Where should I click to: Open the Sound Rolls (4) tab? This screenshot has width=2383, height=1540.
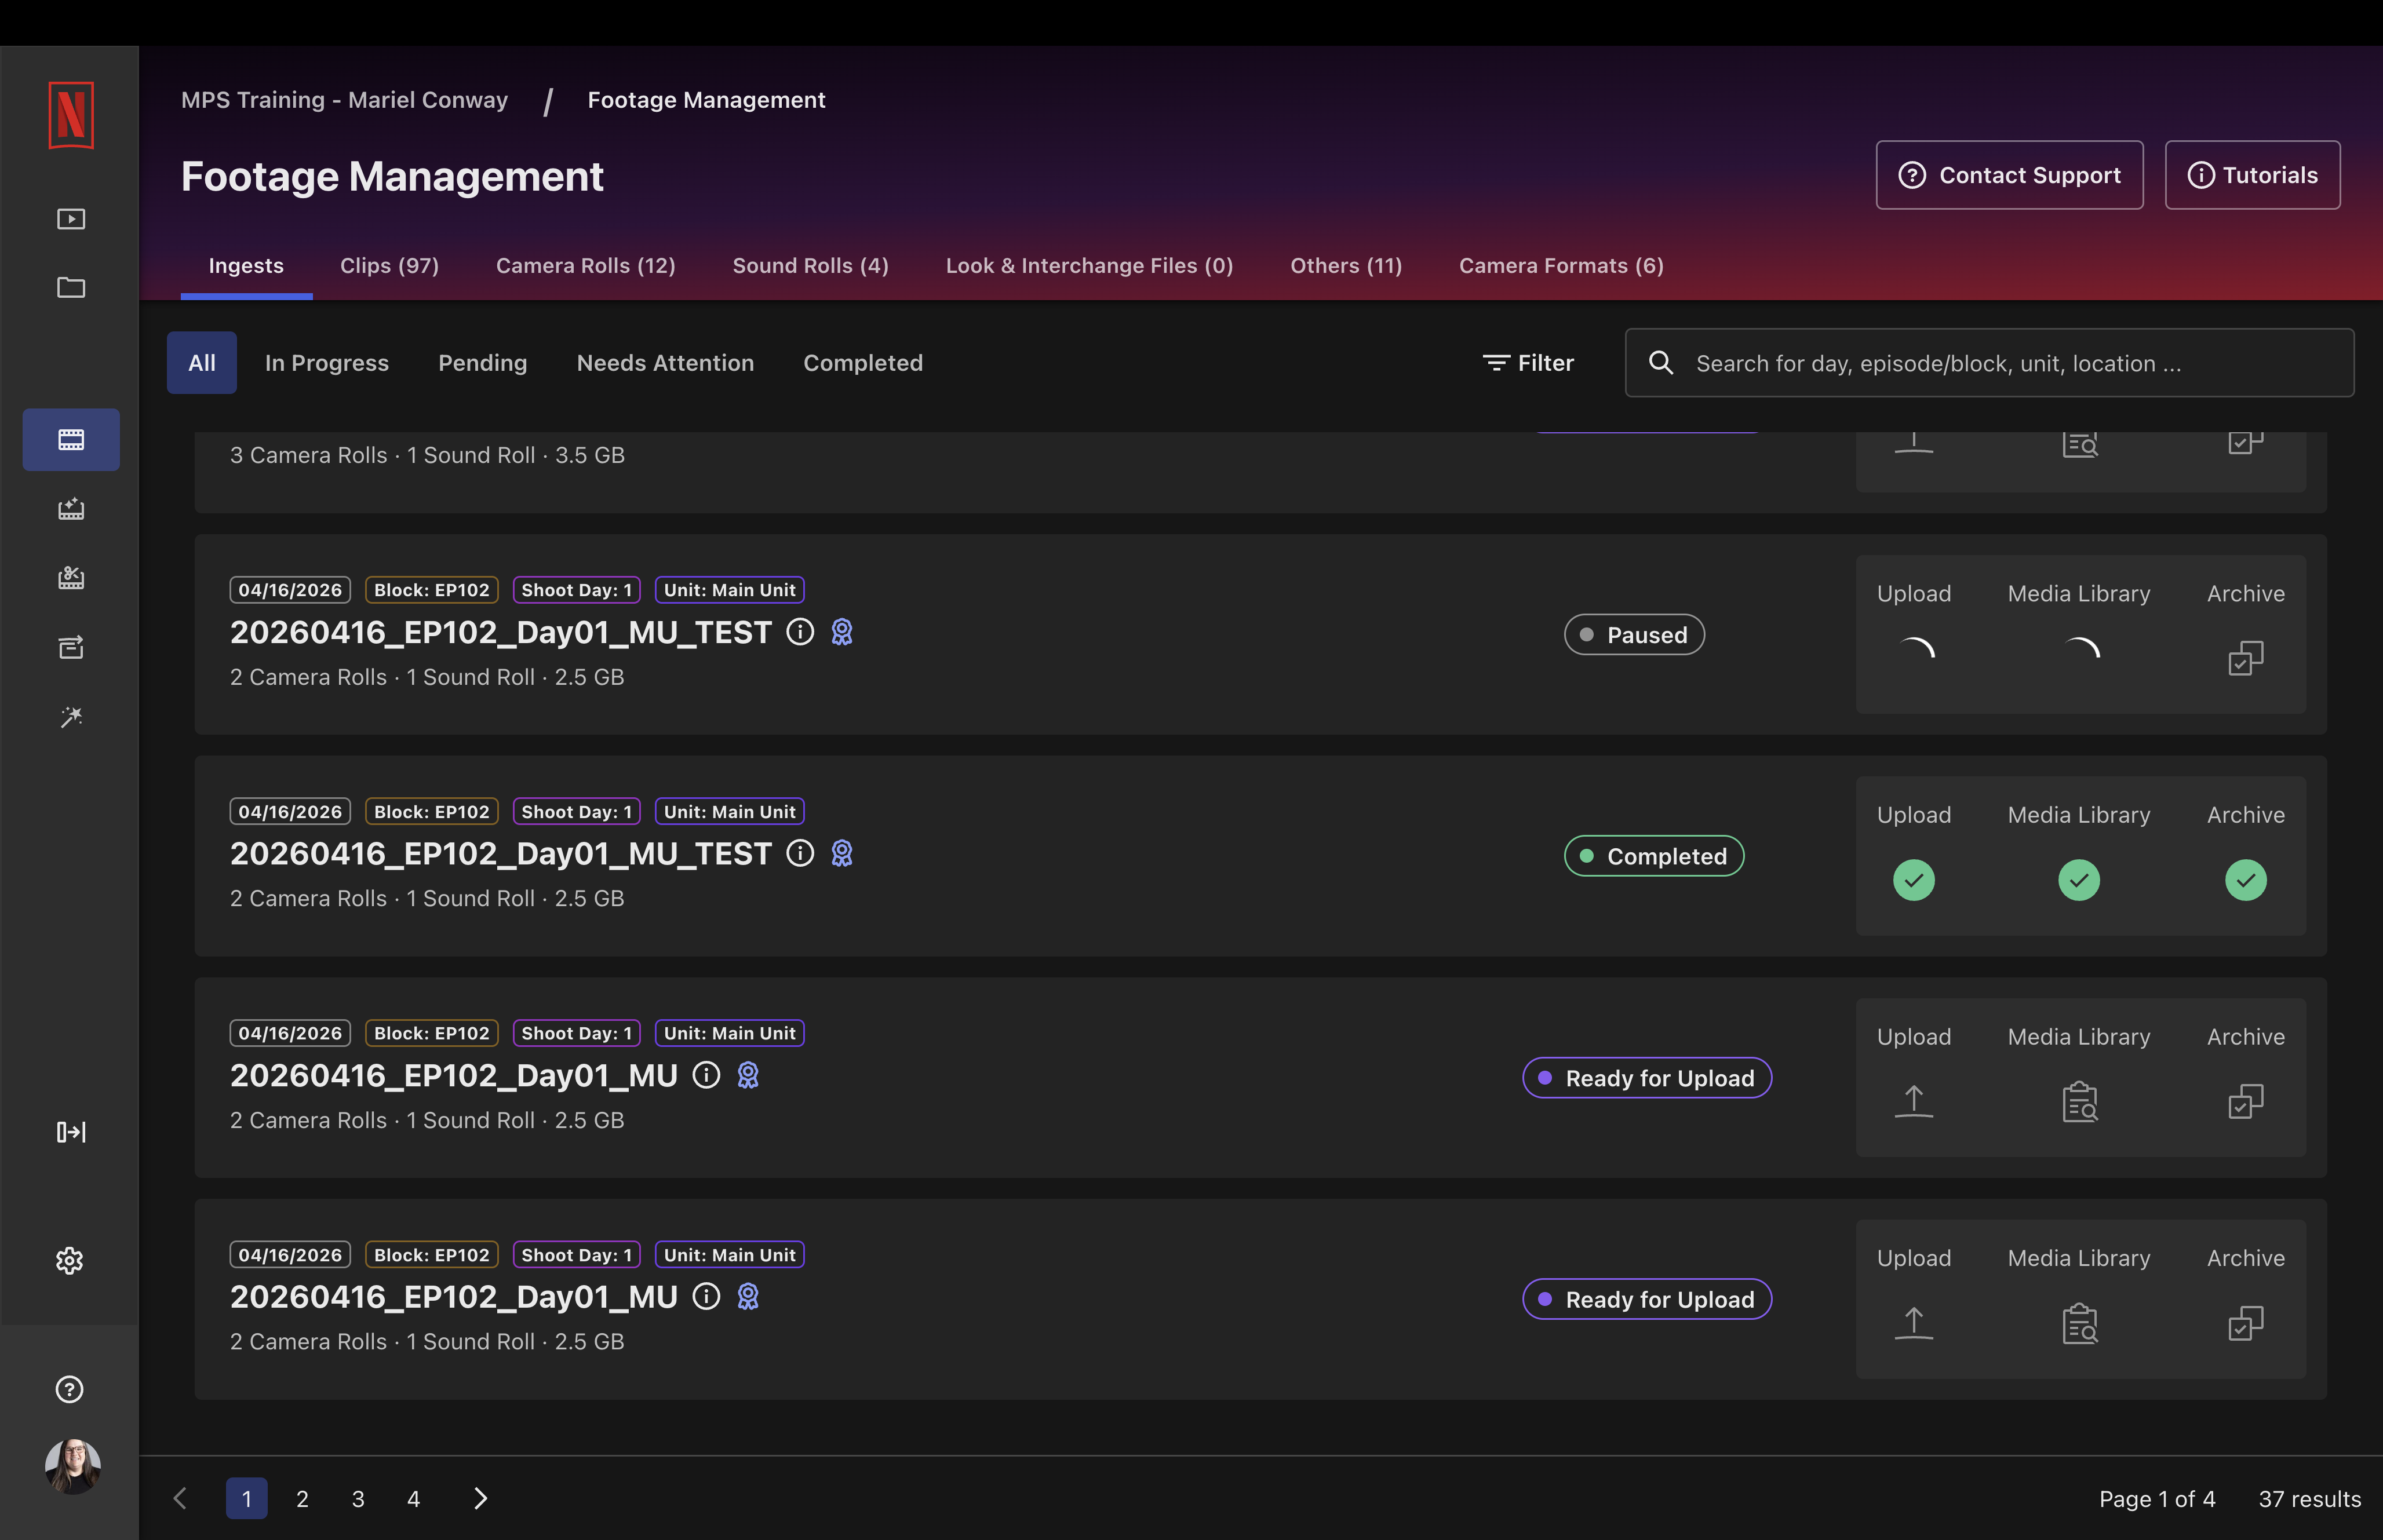tap(810, 266)
